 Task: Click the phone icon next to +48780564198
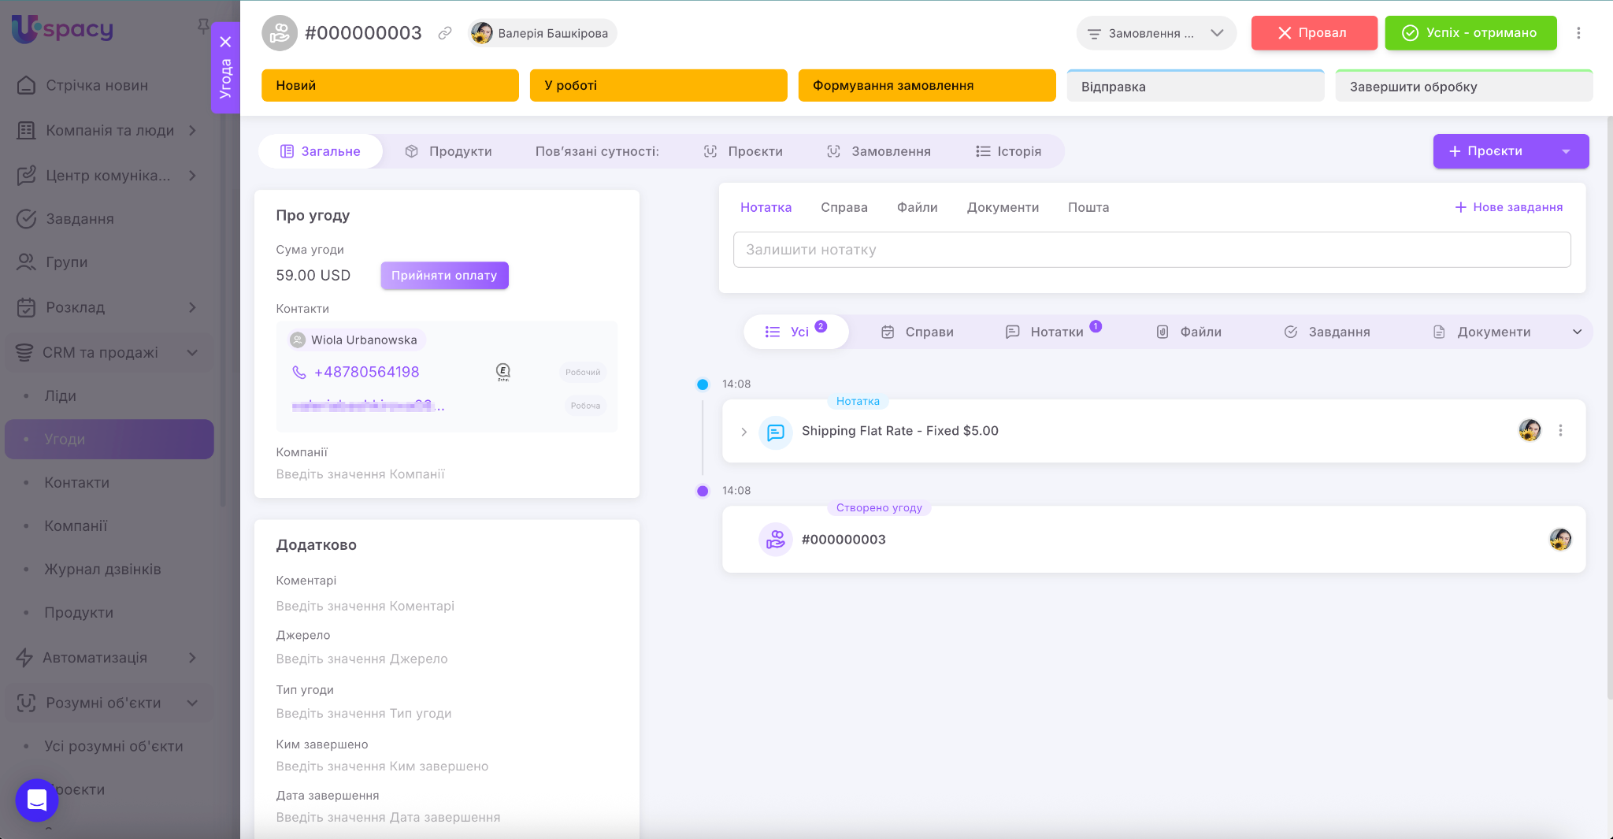click(299, 372)
